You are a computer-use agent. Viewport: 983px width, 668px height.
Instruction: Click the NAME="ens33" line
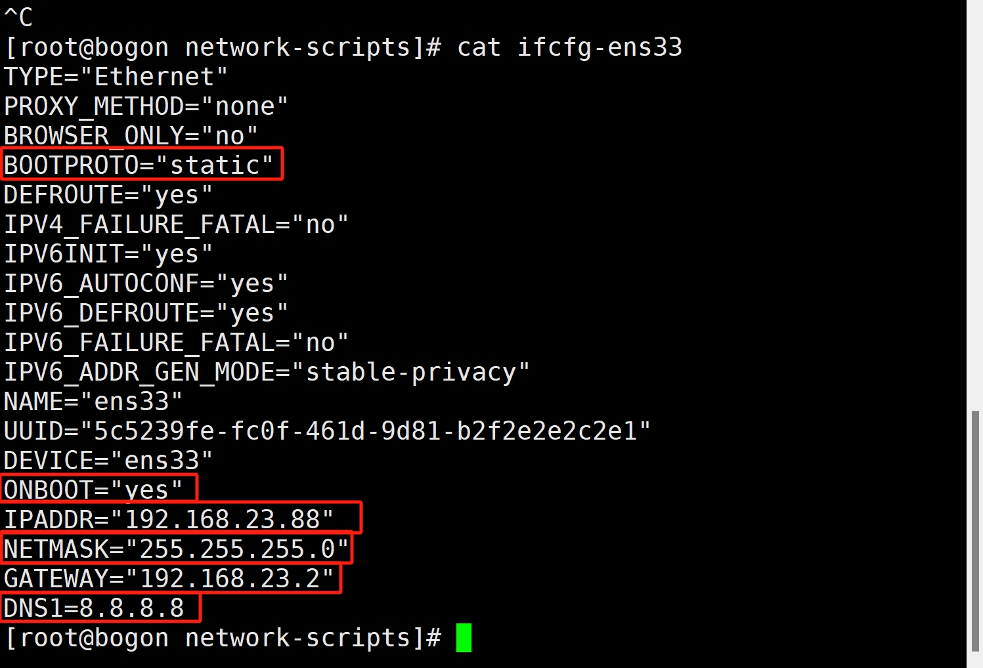click(93, 402)
